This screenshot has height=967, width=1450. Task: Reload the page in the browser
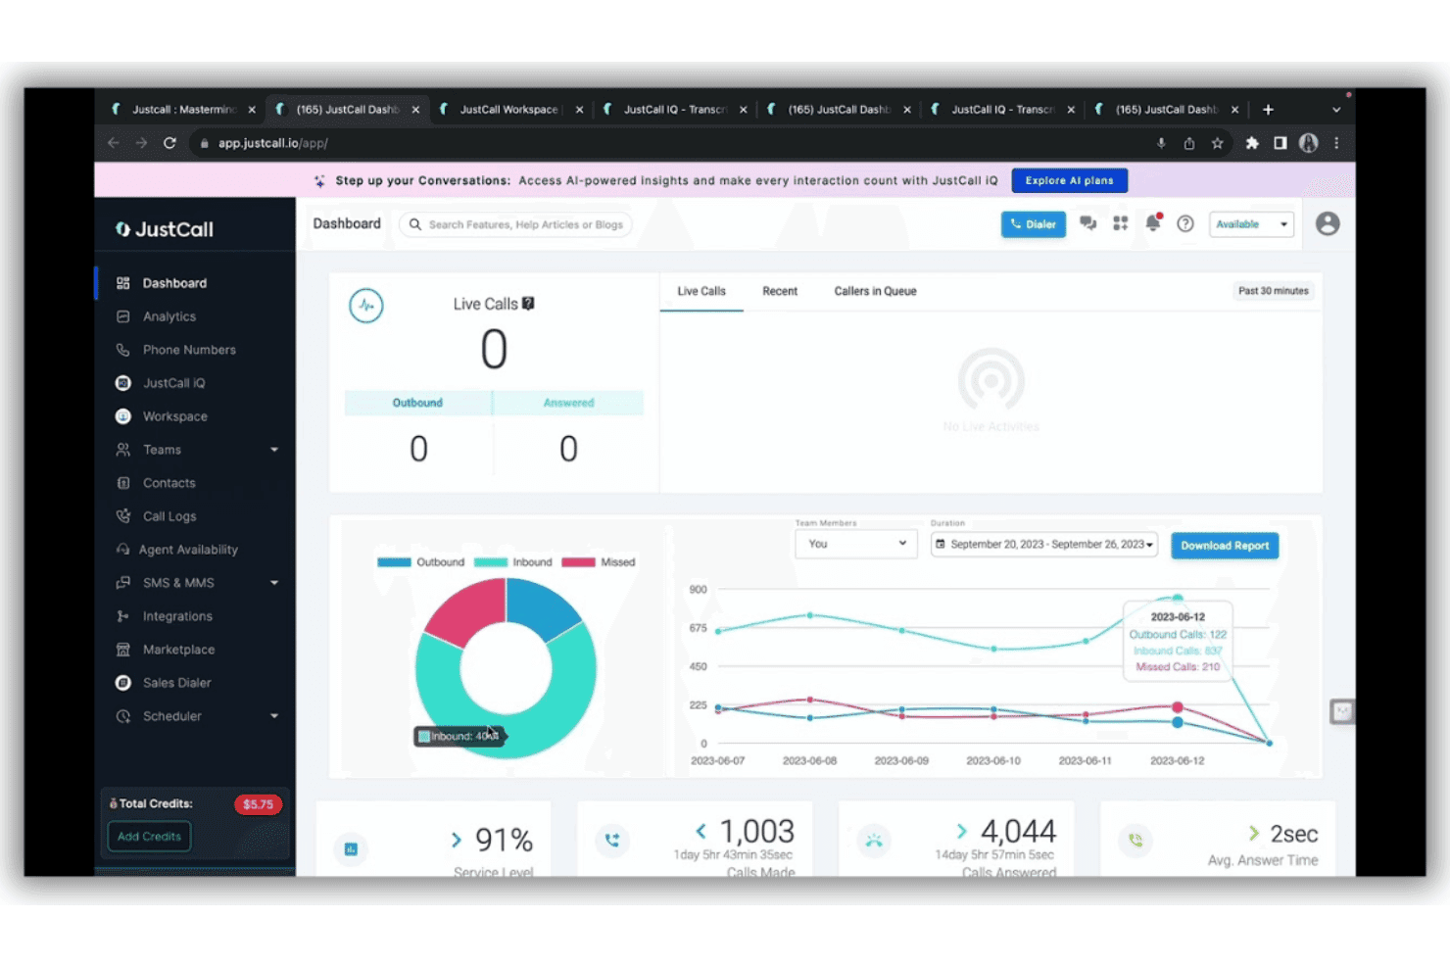coord(169,143)
